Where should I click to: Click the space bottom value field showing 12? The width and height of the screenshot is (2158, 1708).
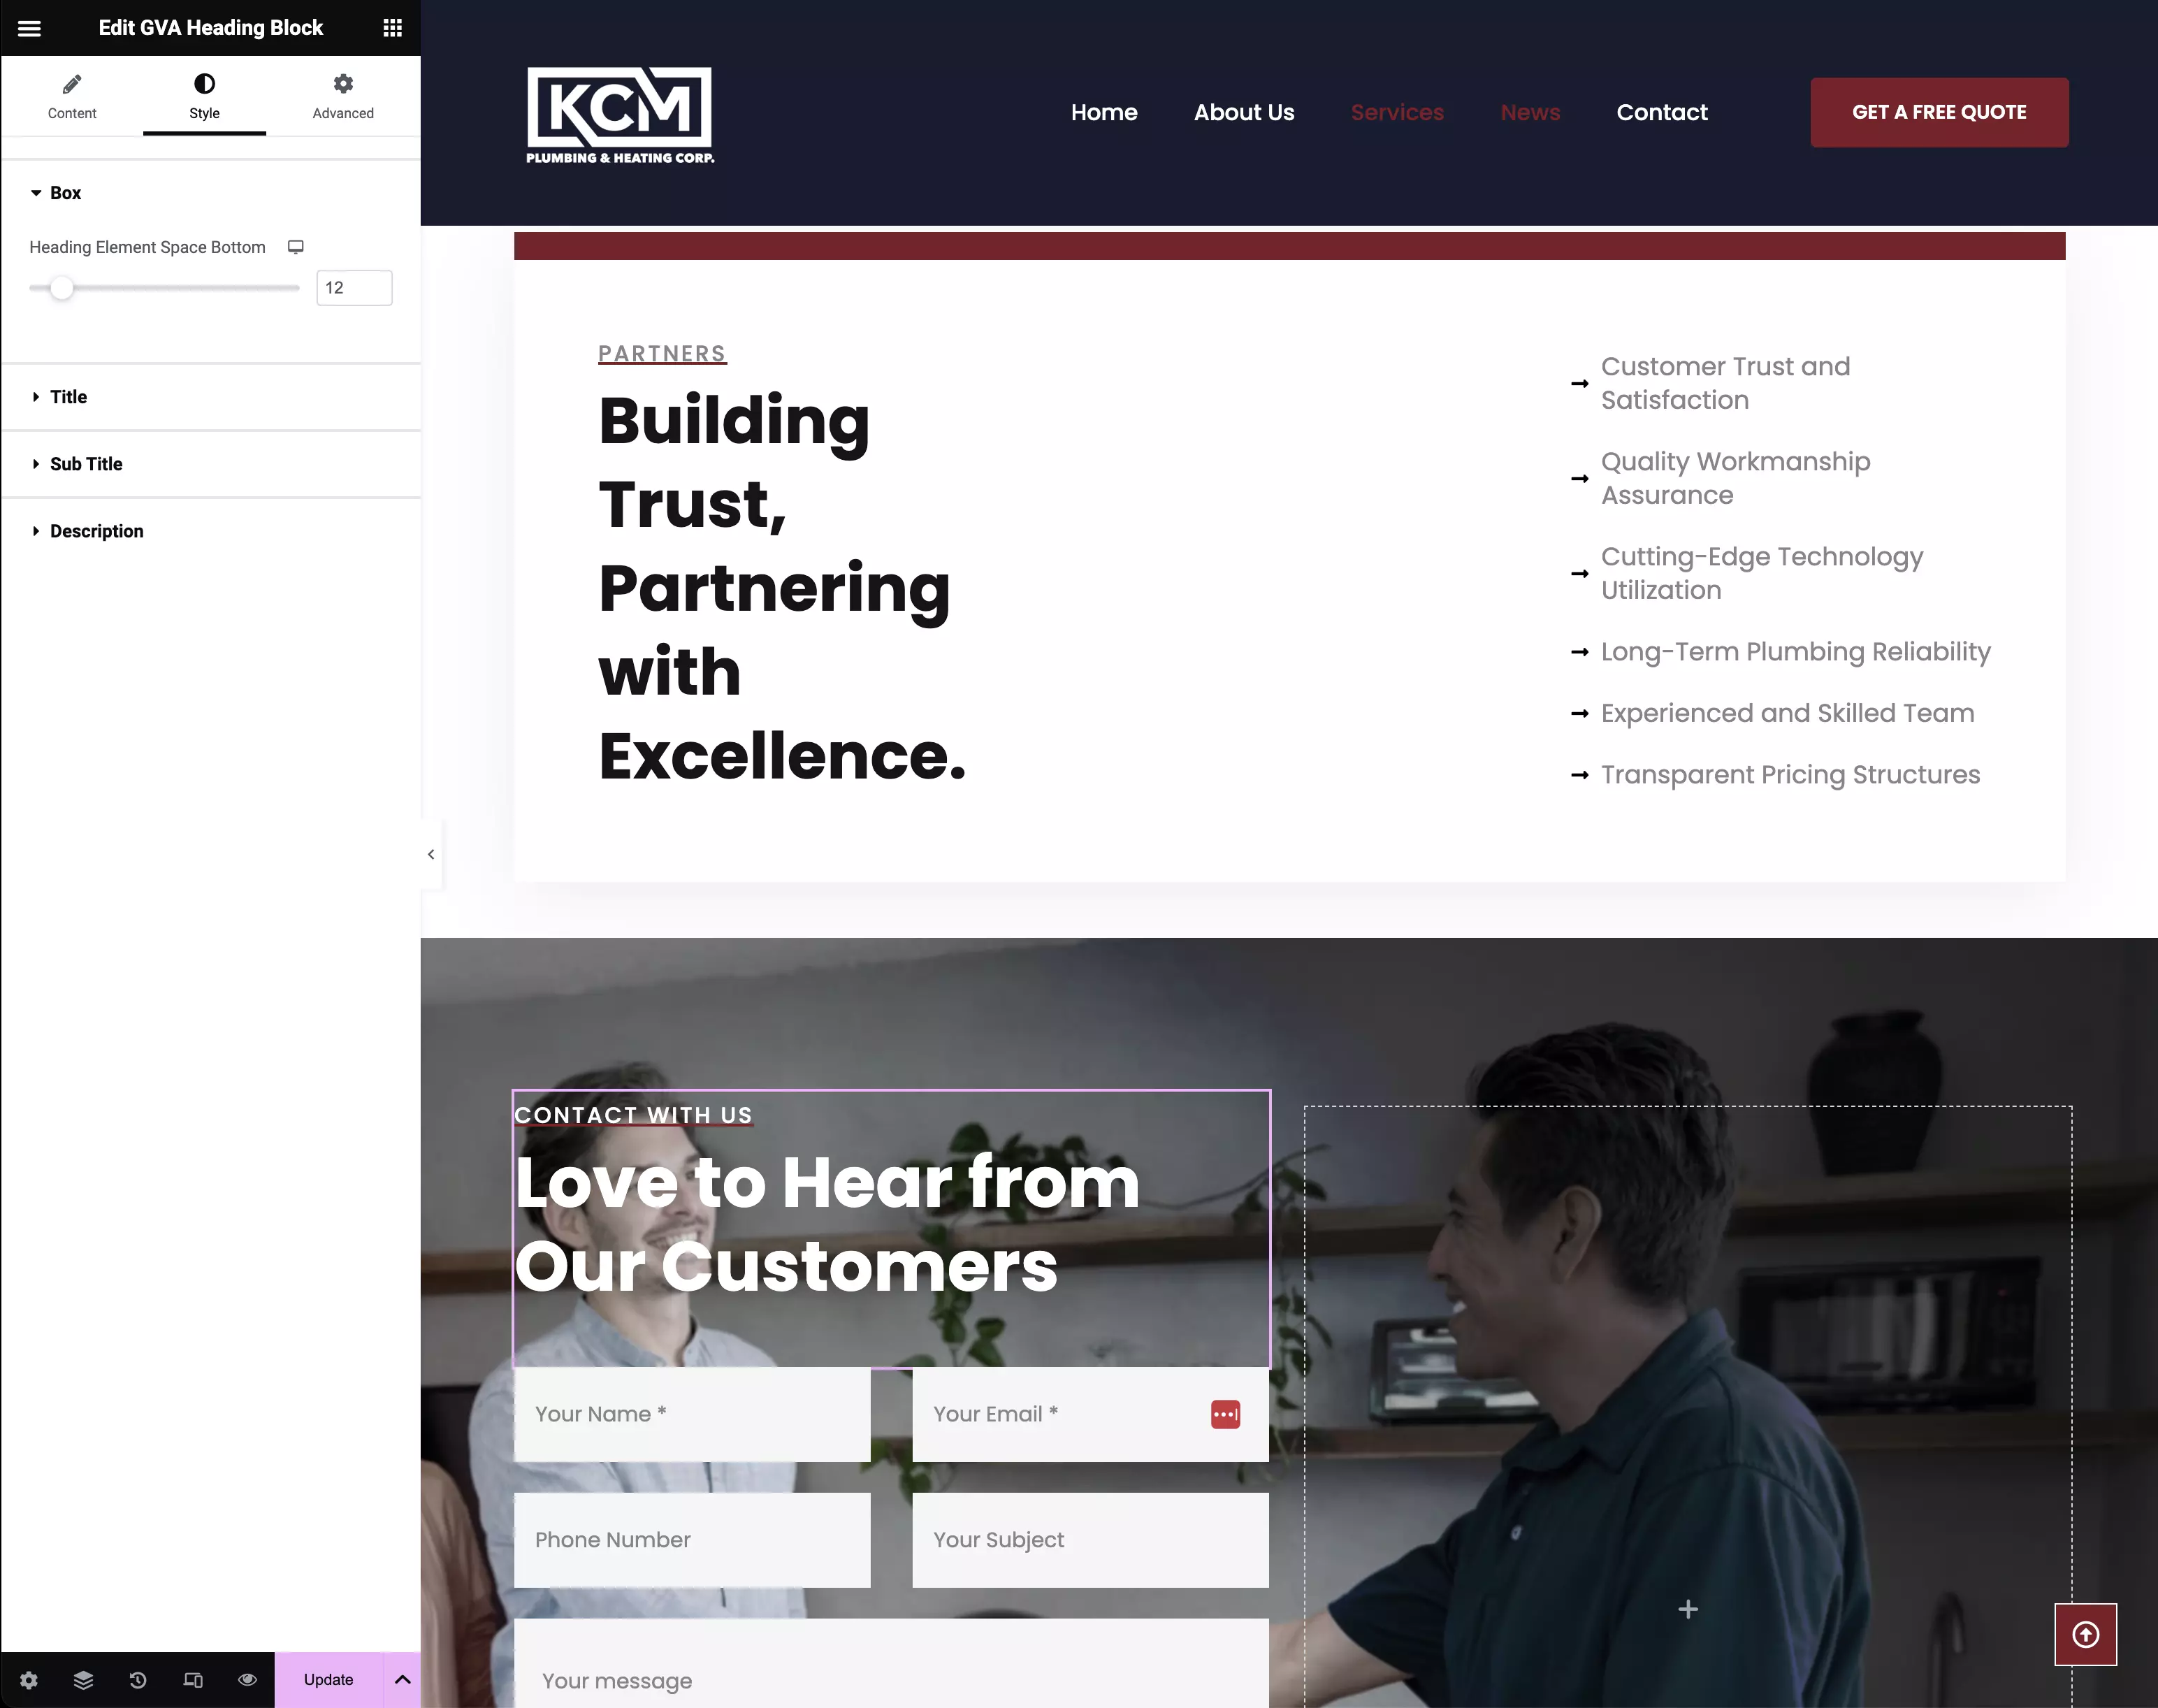point(354,288)
